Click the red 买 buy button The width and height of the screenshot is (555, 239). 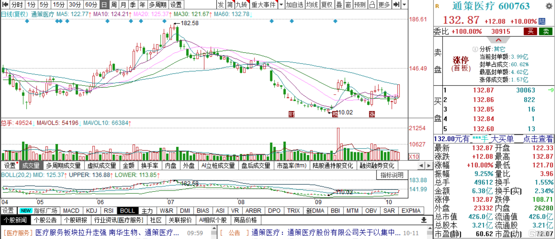530,31
